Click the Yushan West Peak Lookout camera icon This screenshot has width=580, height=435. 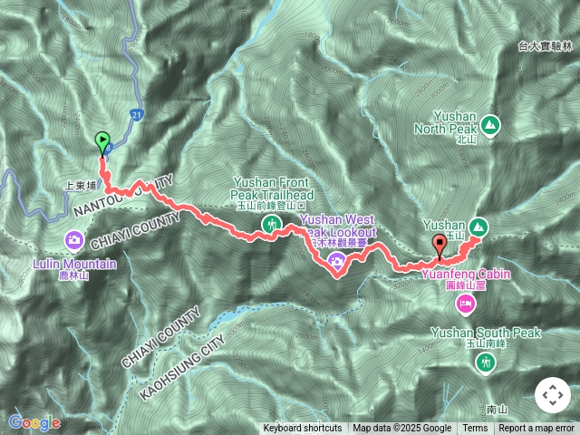337,260
